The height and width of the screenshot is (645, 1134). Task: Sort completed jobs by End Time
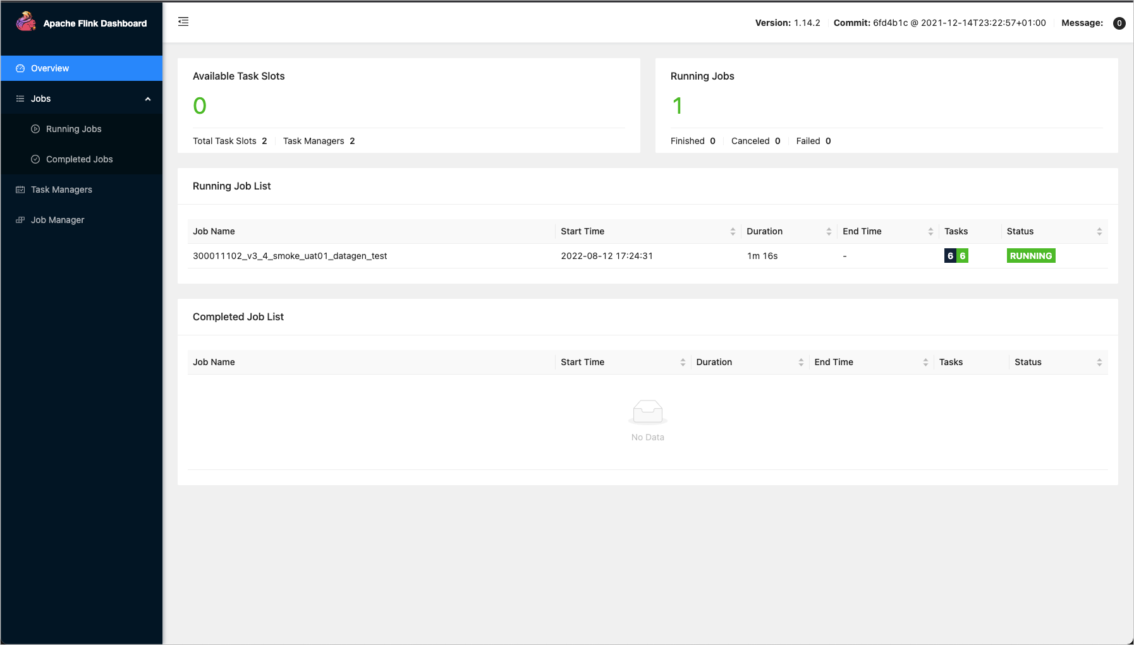925,363
